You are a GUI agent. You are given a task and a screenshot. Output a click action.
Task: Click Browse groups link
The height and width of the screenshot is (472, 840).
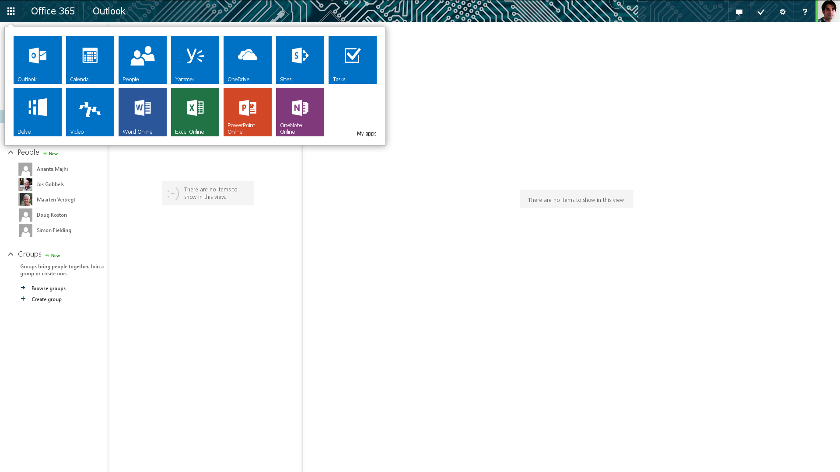[x=49, y=288]
